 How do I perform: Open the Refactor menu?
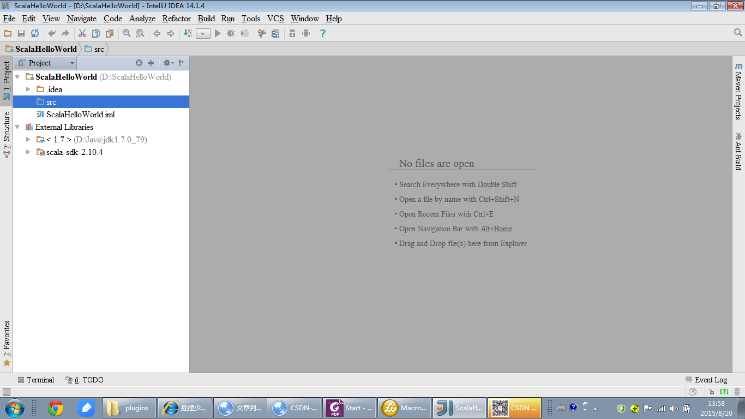click(177, 19)
